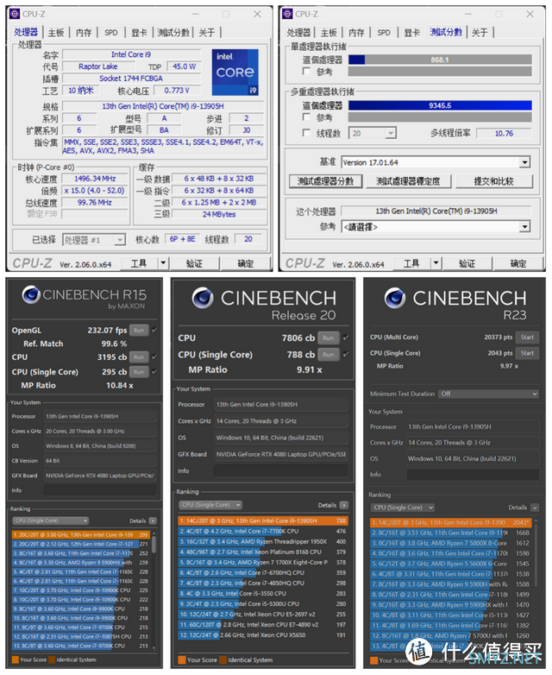Toggle checkmark next to R15 CPU Single Core

point(154,371)
